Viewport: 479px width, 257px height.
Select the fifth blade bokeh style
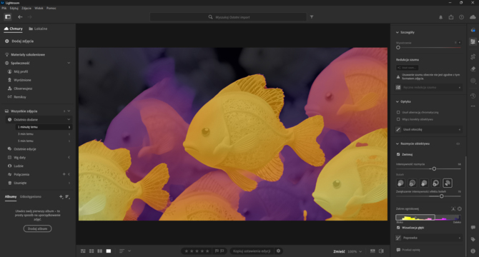tap(448, 183)
